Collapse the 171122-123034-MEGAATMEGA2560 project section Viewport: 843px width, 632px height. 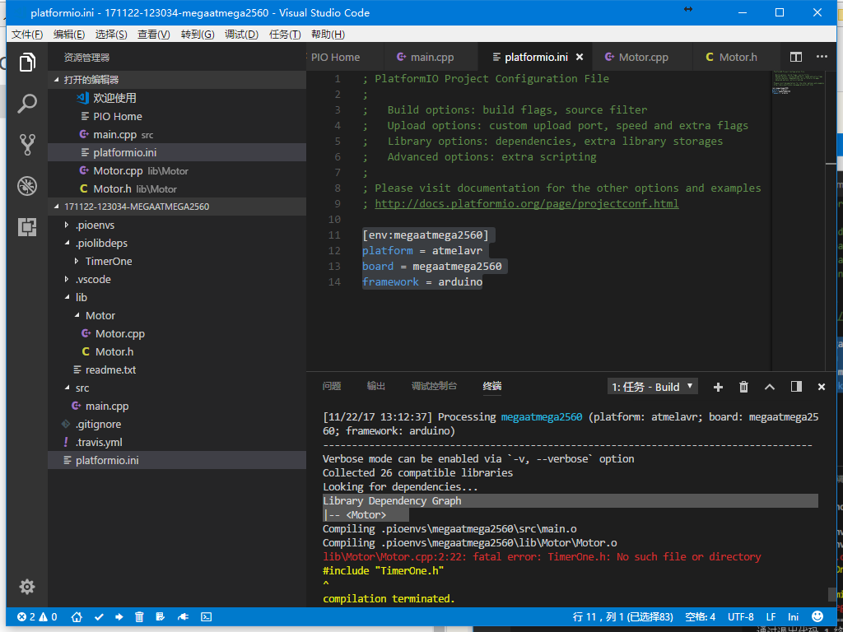177,207
